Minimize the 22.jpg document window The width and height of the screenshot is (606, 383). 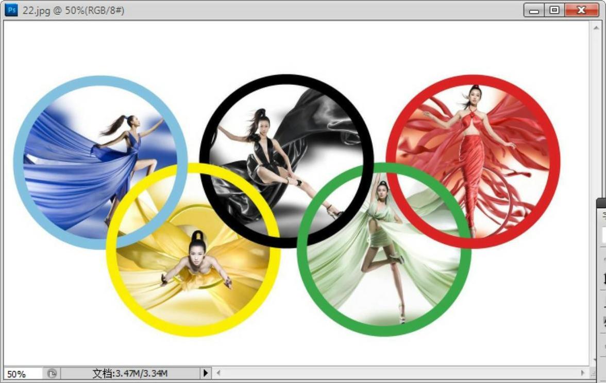click(534, 10)
